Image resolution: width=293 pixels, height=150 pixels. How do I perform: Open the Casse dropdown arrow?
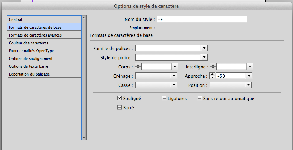click(174, 85)
